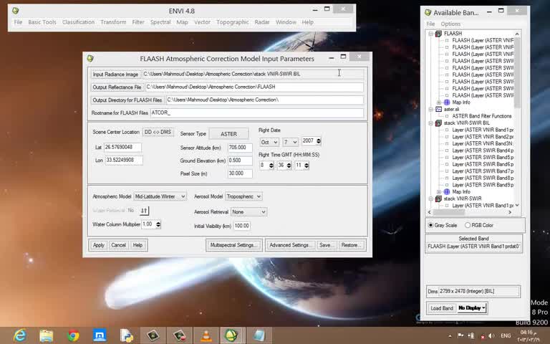Switch to ENVI globe app in taskbar
The height and width of the screenshot is (344, 550).
pos(232,335)
